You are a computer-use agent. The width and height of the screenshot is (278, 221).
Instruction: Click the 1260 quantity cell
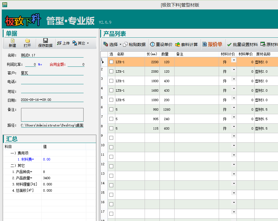click(167, 109)
